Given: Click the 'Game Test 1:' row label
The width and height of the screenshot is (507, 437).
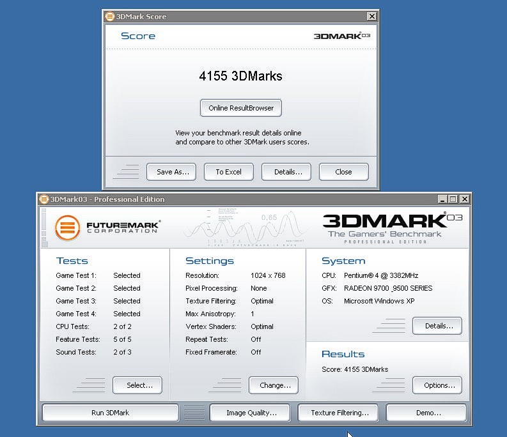Looking at the screenshot, I should click(76, 275).
